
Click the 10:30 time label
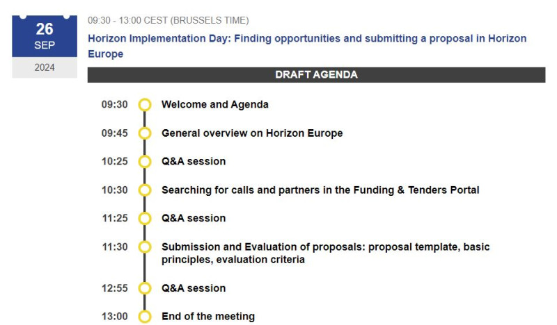(x=114, y=190)
